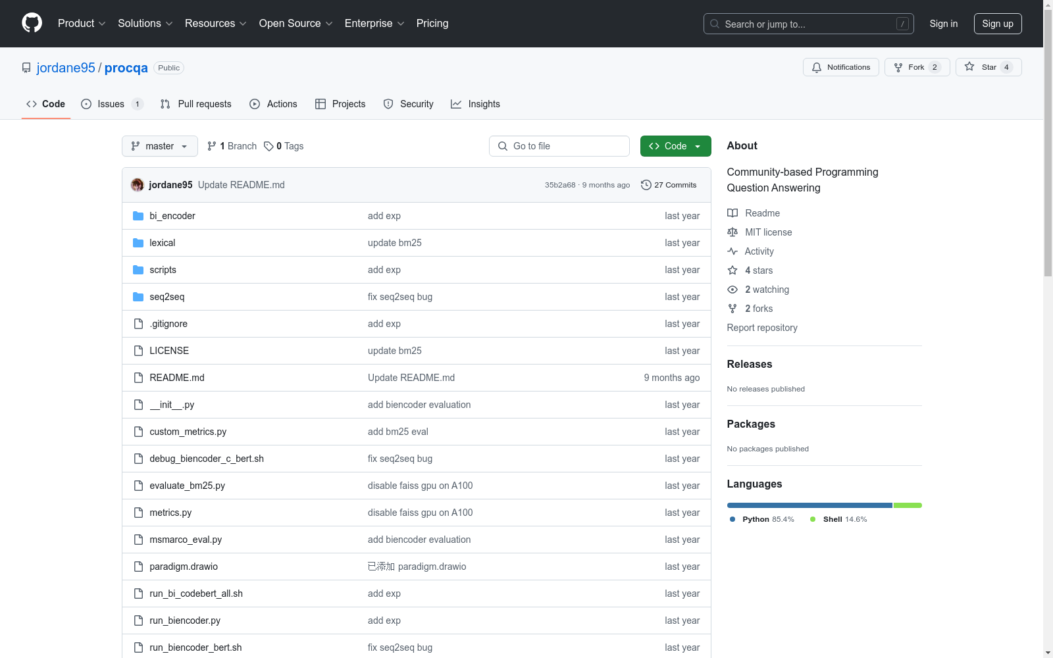The height and width of the screenshot is (658, 1053).
Task: Click the fork icon beside 2 forks
Action: [732, 309]
